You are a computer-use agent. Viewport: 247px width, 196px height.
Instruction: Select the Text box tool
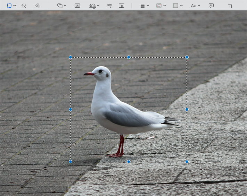pyautogui.click(x=77, y=6)
